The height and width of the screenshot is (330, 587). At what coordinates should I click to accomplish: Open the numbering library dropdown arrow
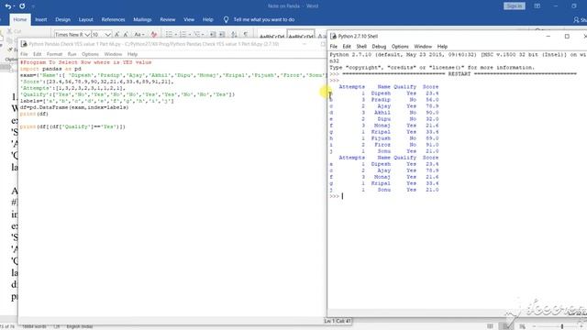point(189,35)
